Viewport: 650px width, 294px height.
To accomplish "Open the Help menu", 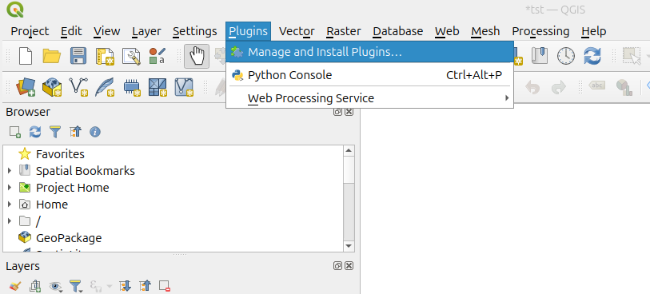I will [593, 31].
